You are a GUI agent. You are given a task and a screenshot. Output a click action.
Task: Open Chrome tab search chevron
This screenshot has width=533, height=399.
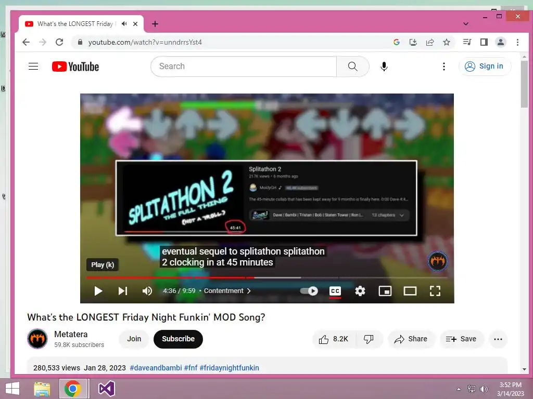(466, 24)
